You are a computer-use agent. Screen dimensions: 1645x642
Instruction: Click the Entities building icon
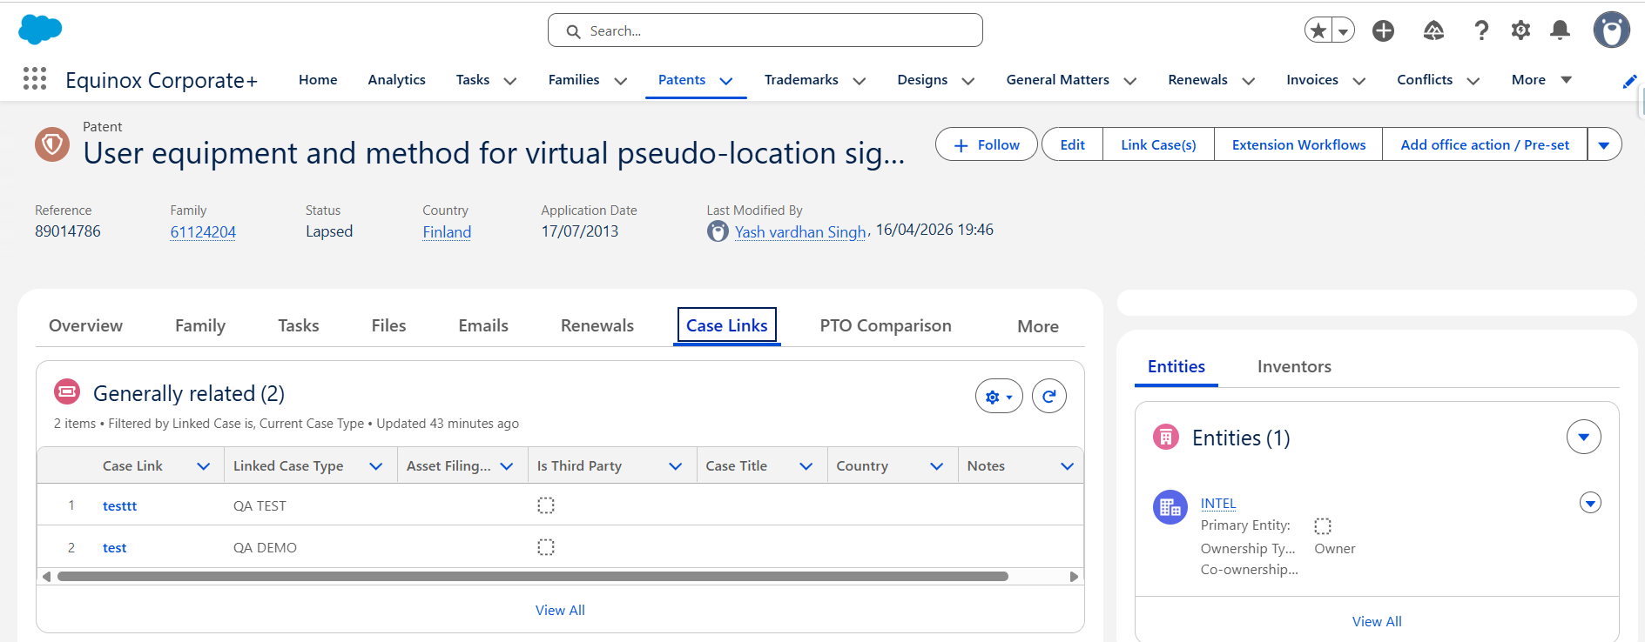coord(1166,437)
